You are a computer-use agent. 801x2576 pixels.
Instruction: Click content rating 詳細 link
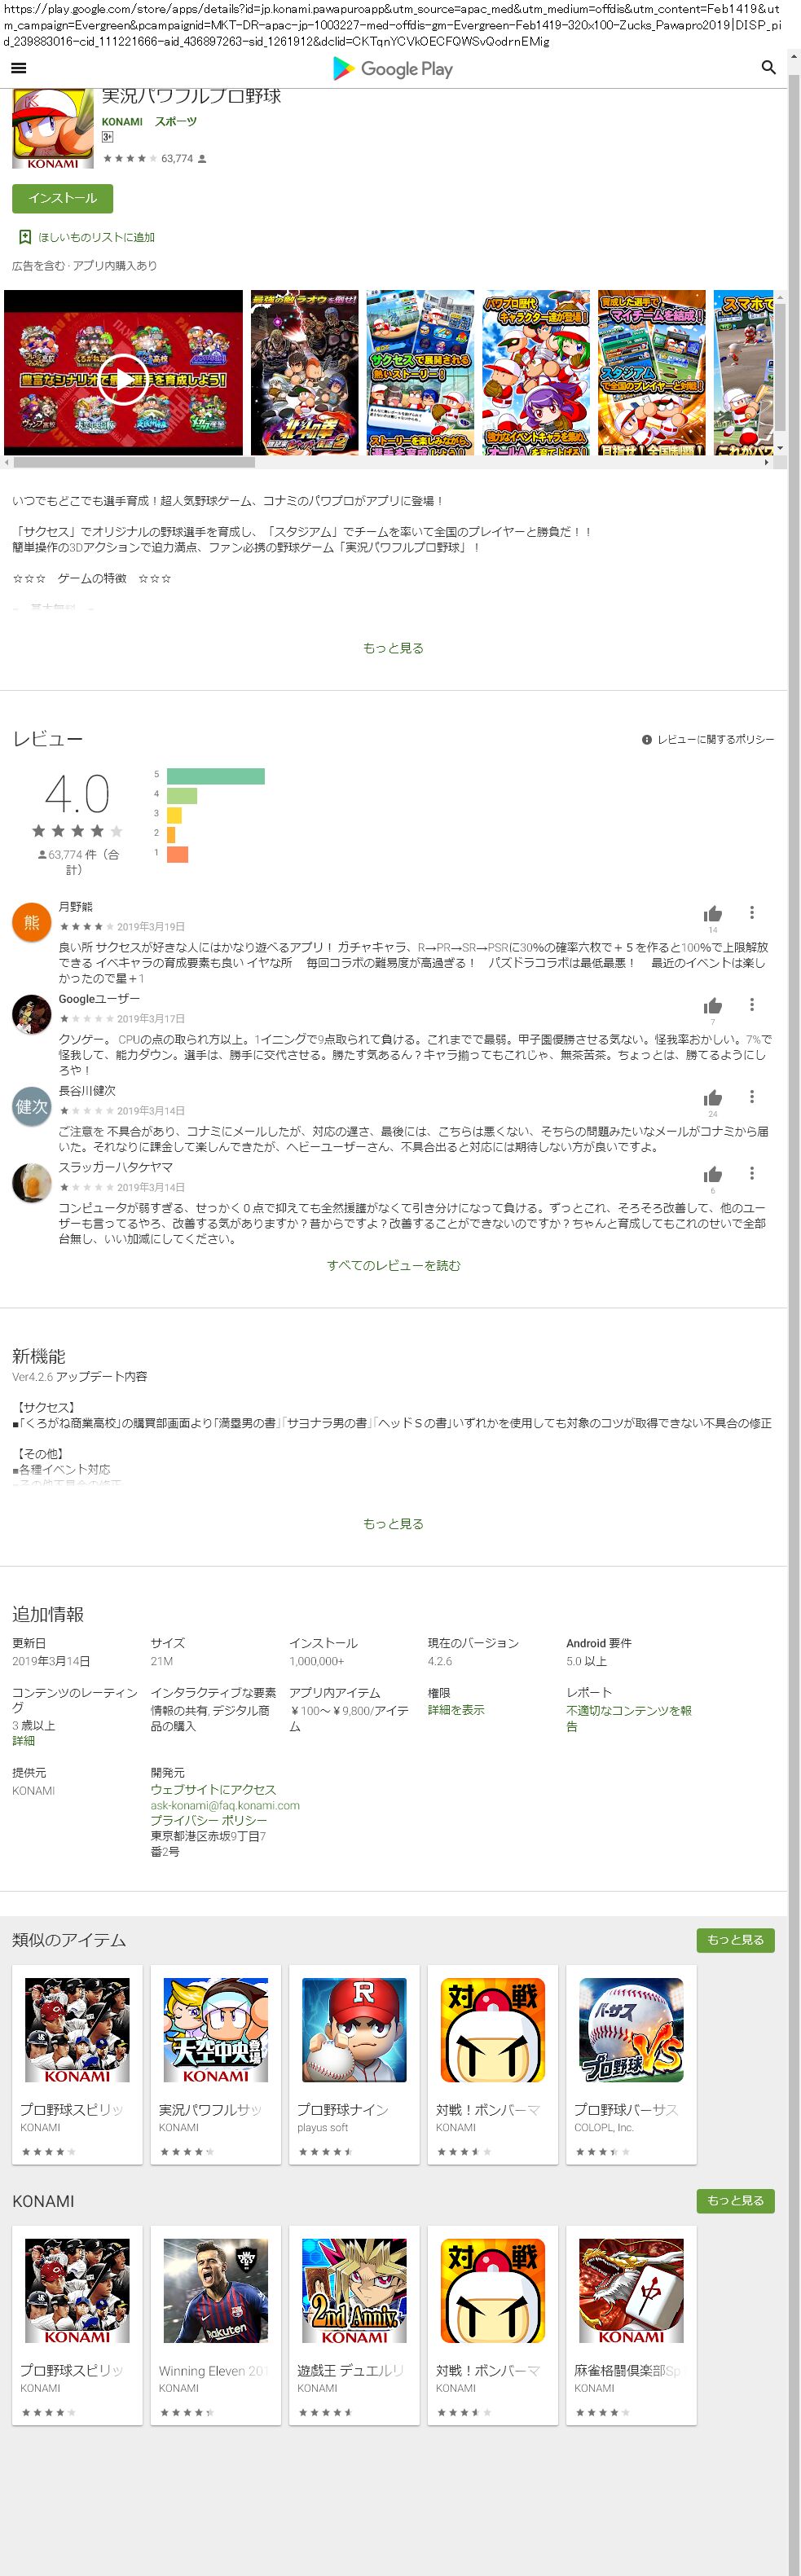coord(23,1741)
